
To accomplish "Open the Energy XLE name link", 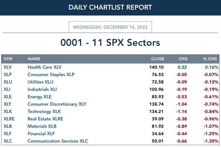I will coord(40,97).
